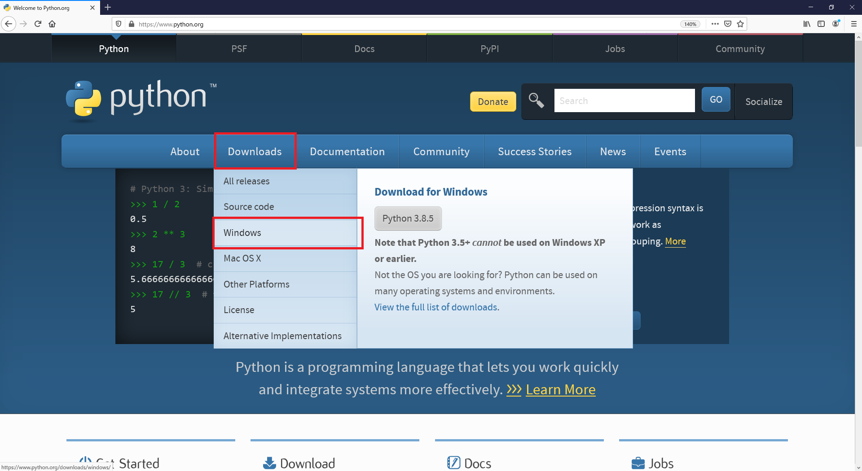
Task: Click the browser back arrow button
Action: click(x=9, y=24)
